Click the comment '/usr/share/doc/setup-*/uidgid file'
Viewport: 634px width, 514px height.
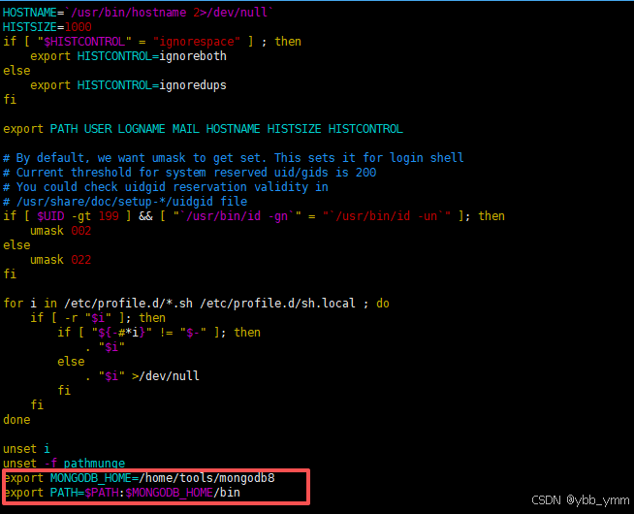(x=125, y=202)
